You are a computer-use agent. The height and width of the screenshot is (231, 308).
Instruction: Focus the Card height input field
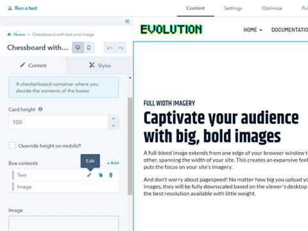coord(58,122)
